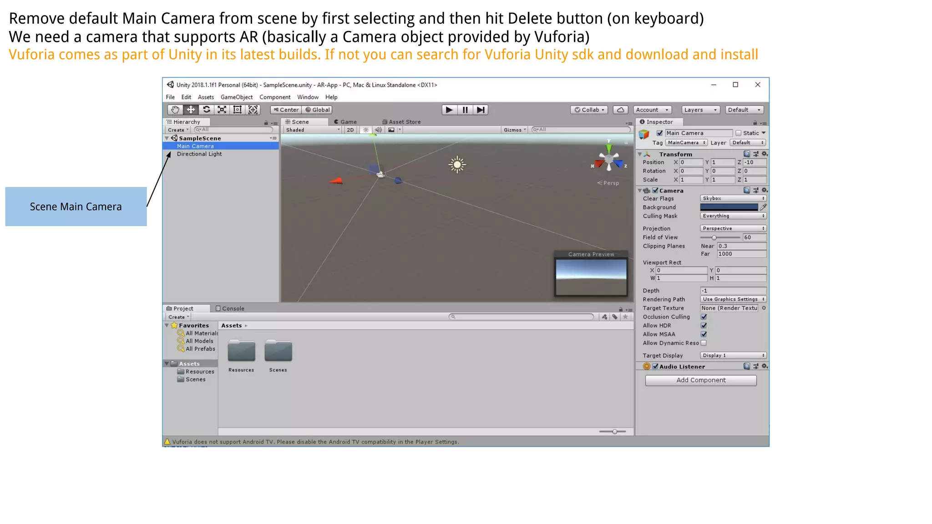Click the GameObject cube icon in Inspector
Screen dimensions: 932x524
pyautogui.click(x=644, y=135)
